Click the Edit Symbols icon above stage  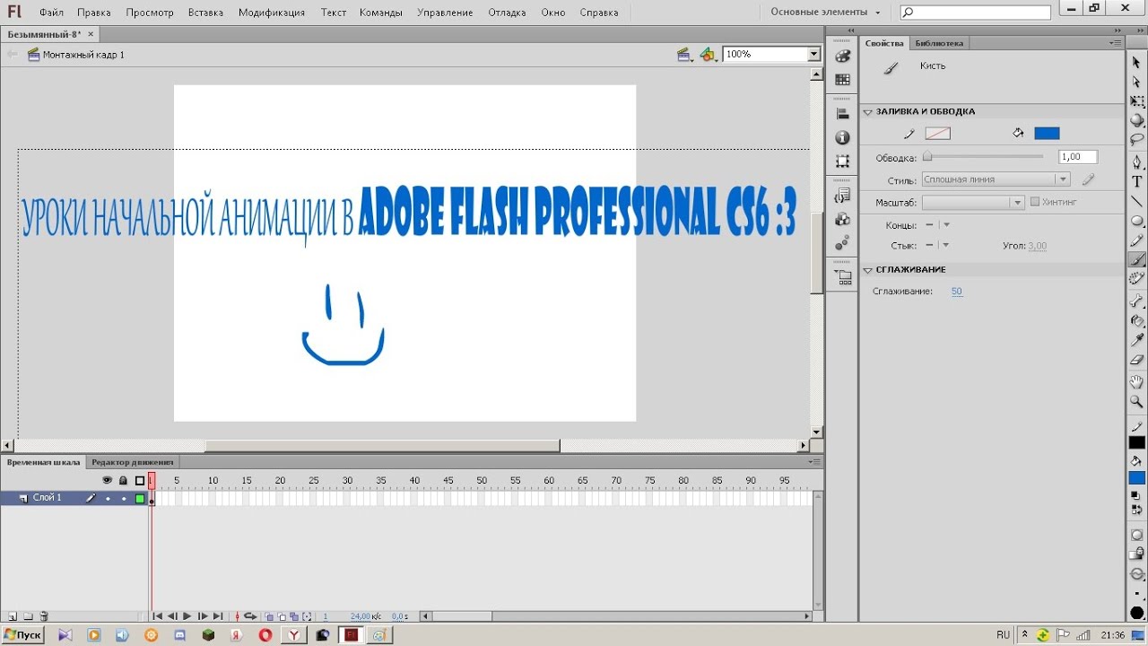[709, 55]
